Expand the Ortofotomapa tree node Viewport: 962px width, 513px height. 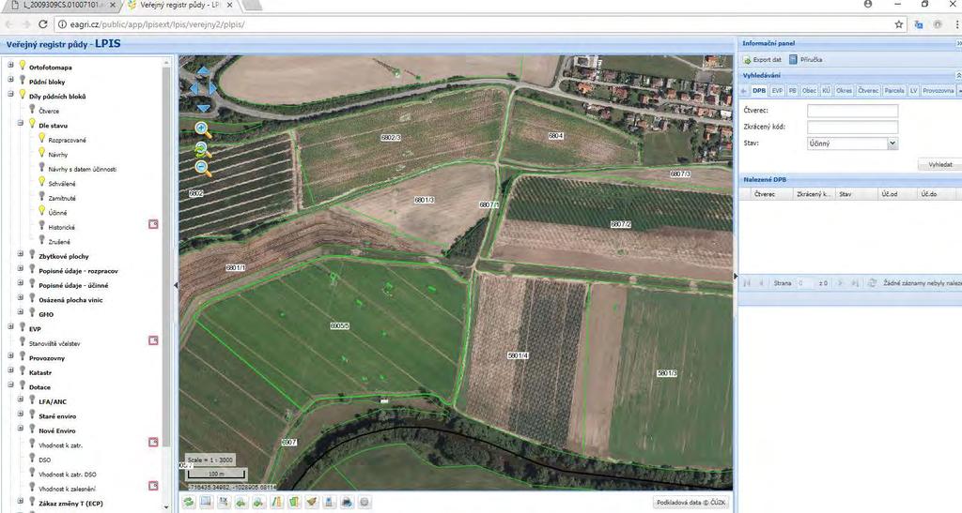[x=10, y=65]
